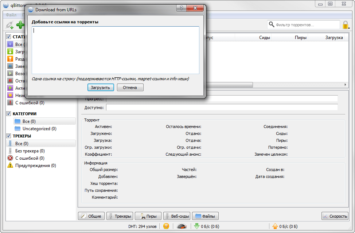
Task: Click the 'Сиды' column header
Action: click(253, 38)
